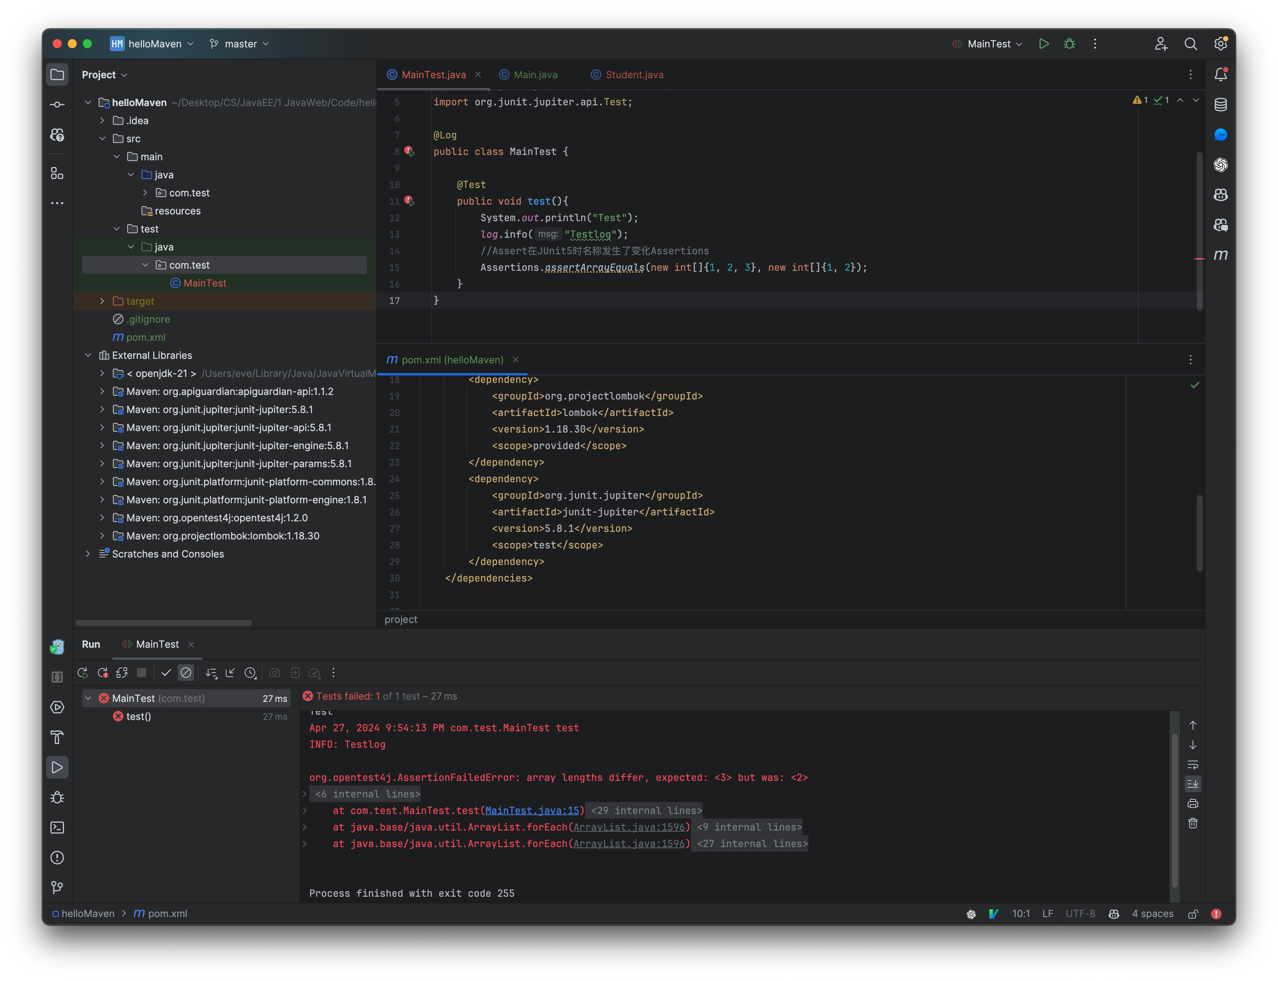
Task: Open notifications via the bell icon
Action: click(1220, 74)
